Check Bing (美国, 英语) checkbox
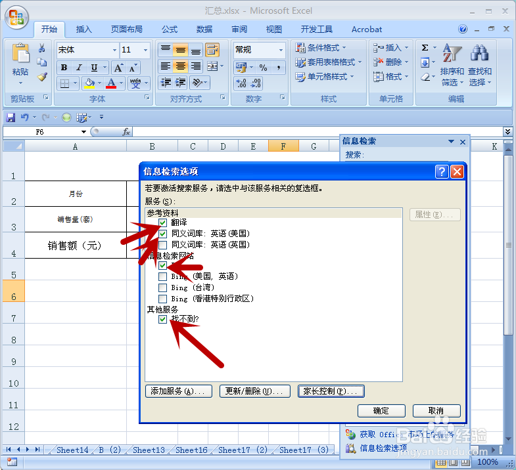This screenshot has width=516, height=470. pos(162,276)
